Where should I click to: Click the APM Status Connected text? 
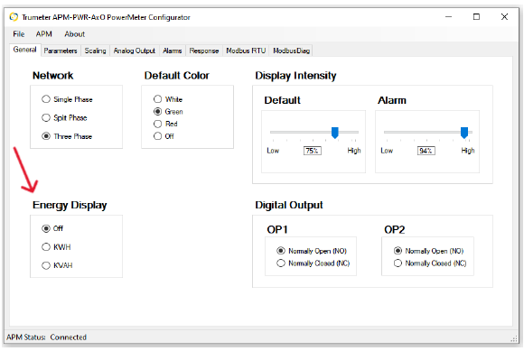46,337
